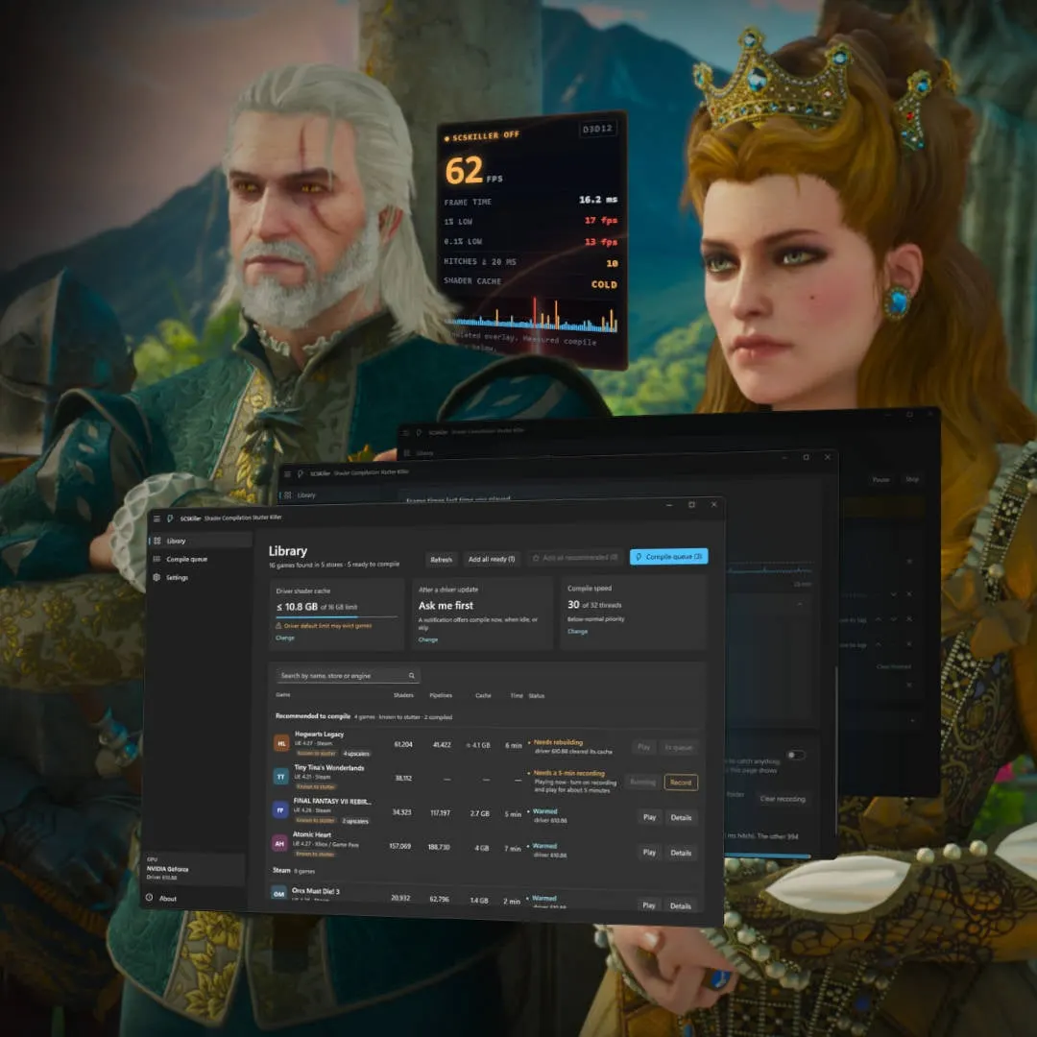This screenshot has height=1037, width=1037.
Task: Click the Add all recommended button
Action: [575, 558]
